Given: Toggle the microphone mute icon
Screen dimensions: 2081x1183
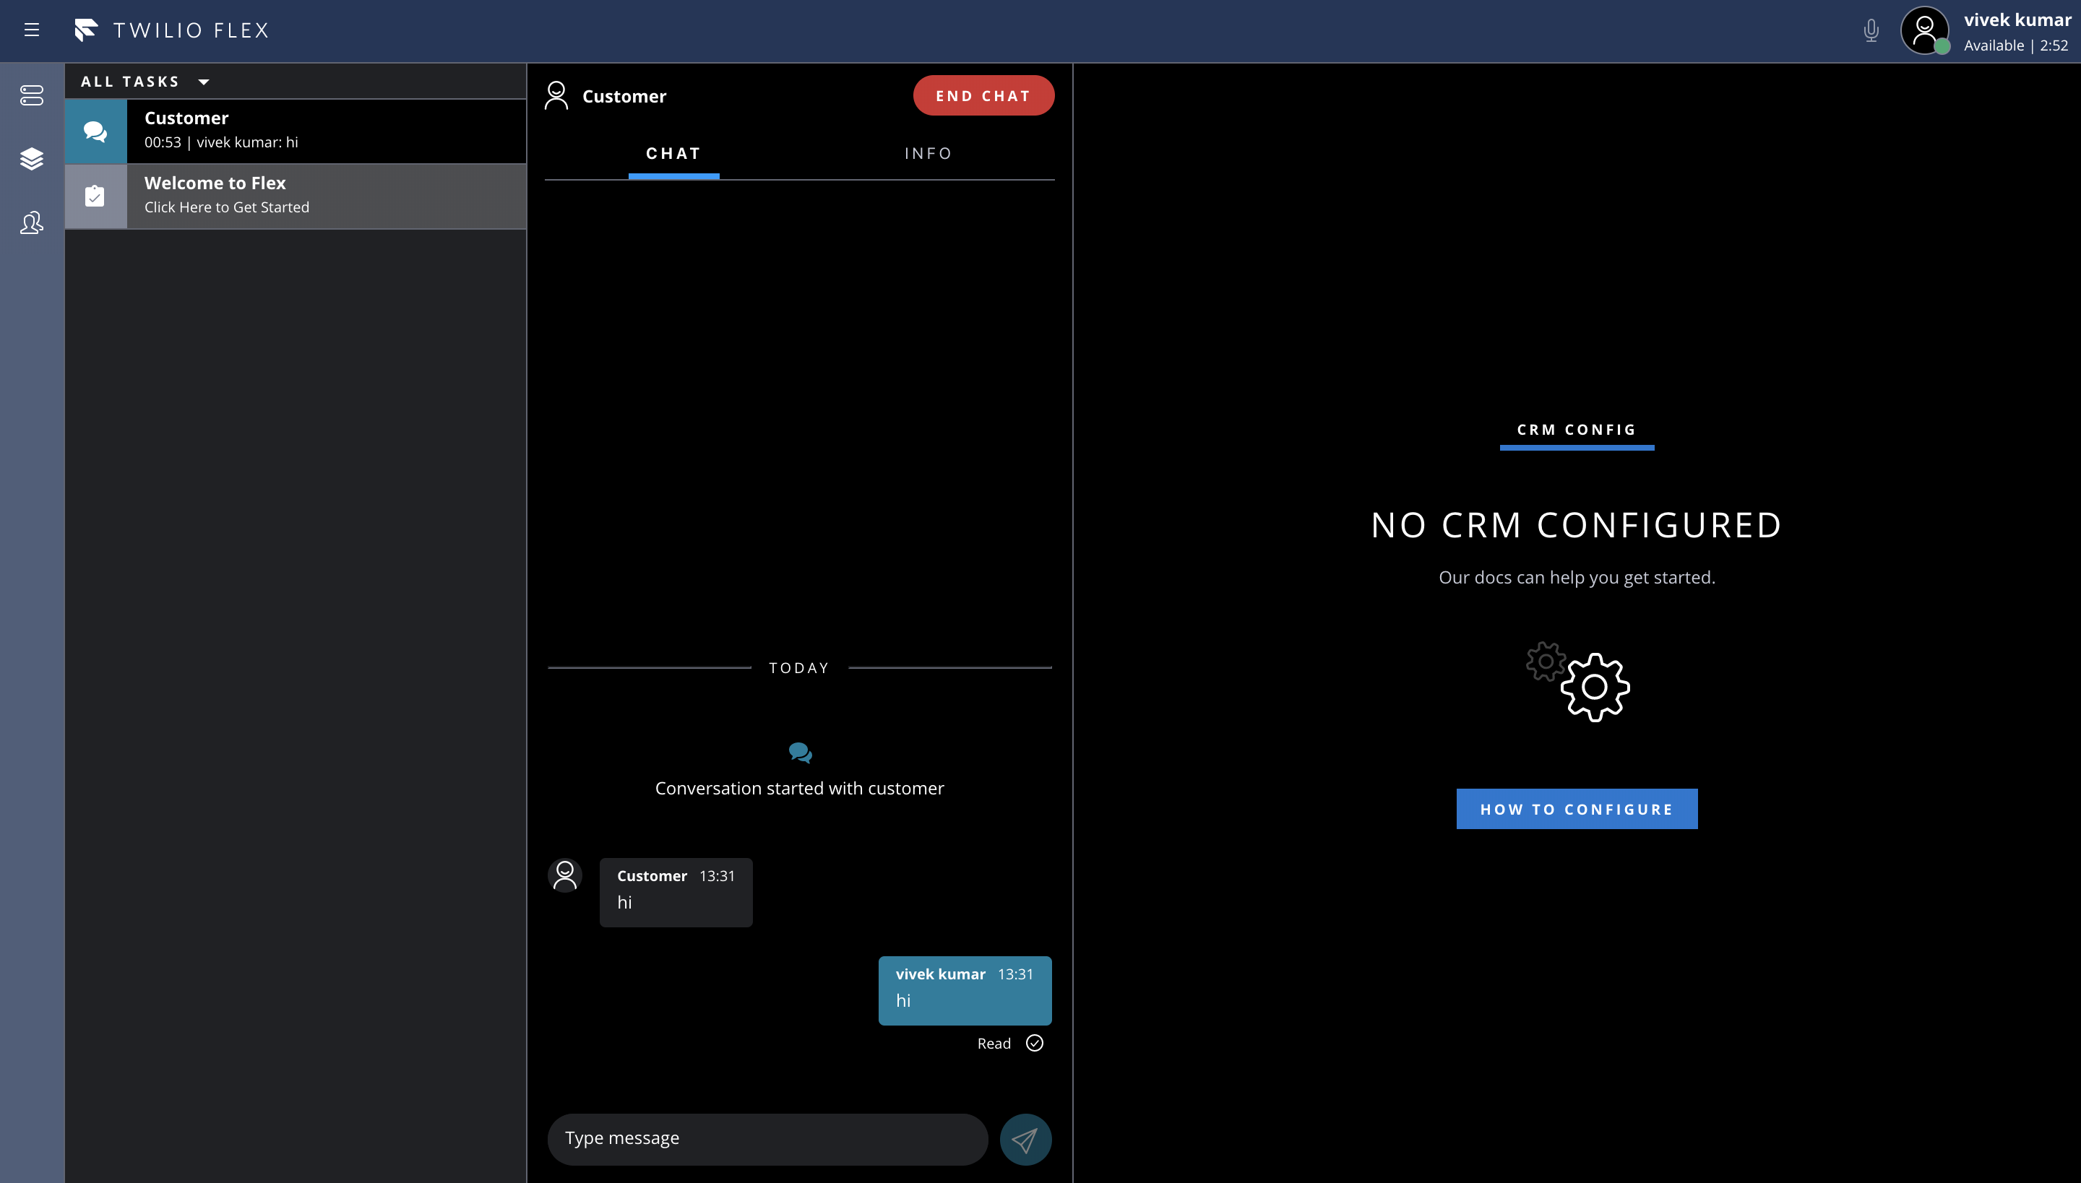Looking at the screenshot, I should [x=1871, y=31].
